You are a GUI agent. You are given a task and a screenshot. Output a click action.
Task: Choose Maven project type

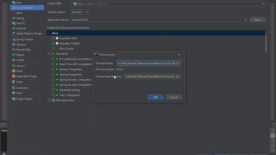point(20,55)
